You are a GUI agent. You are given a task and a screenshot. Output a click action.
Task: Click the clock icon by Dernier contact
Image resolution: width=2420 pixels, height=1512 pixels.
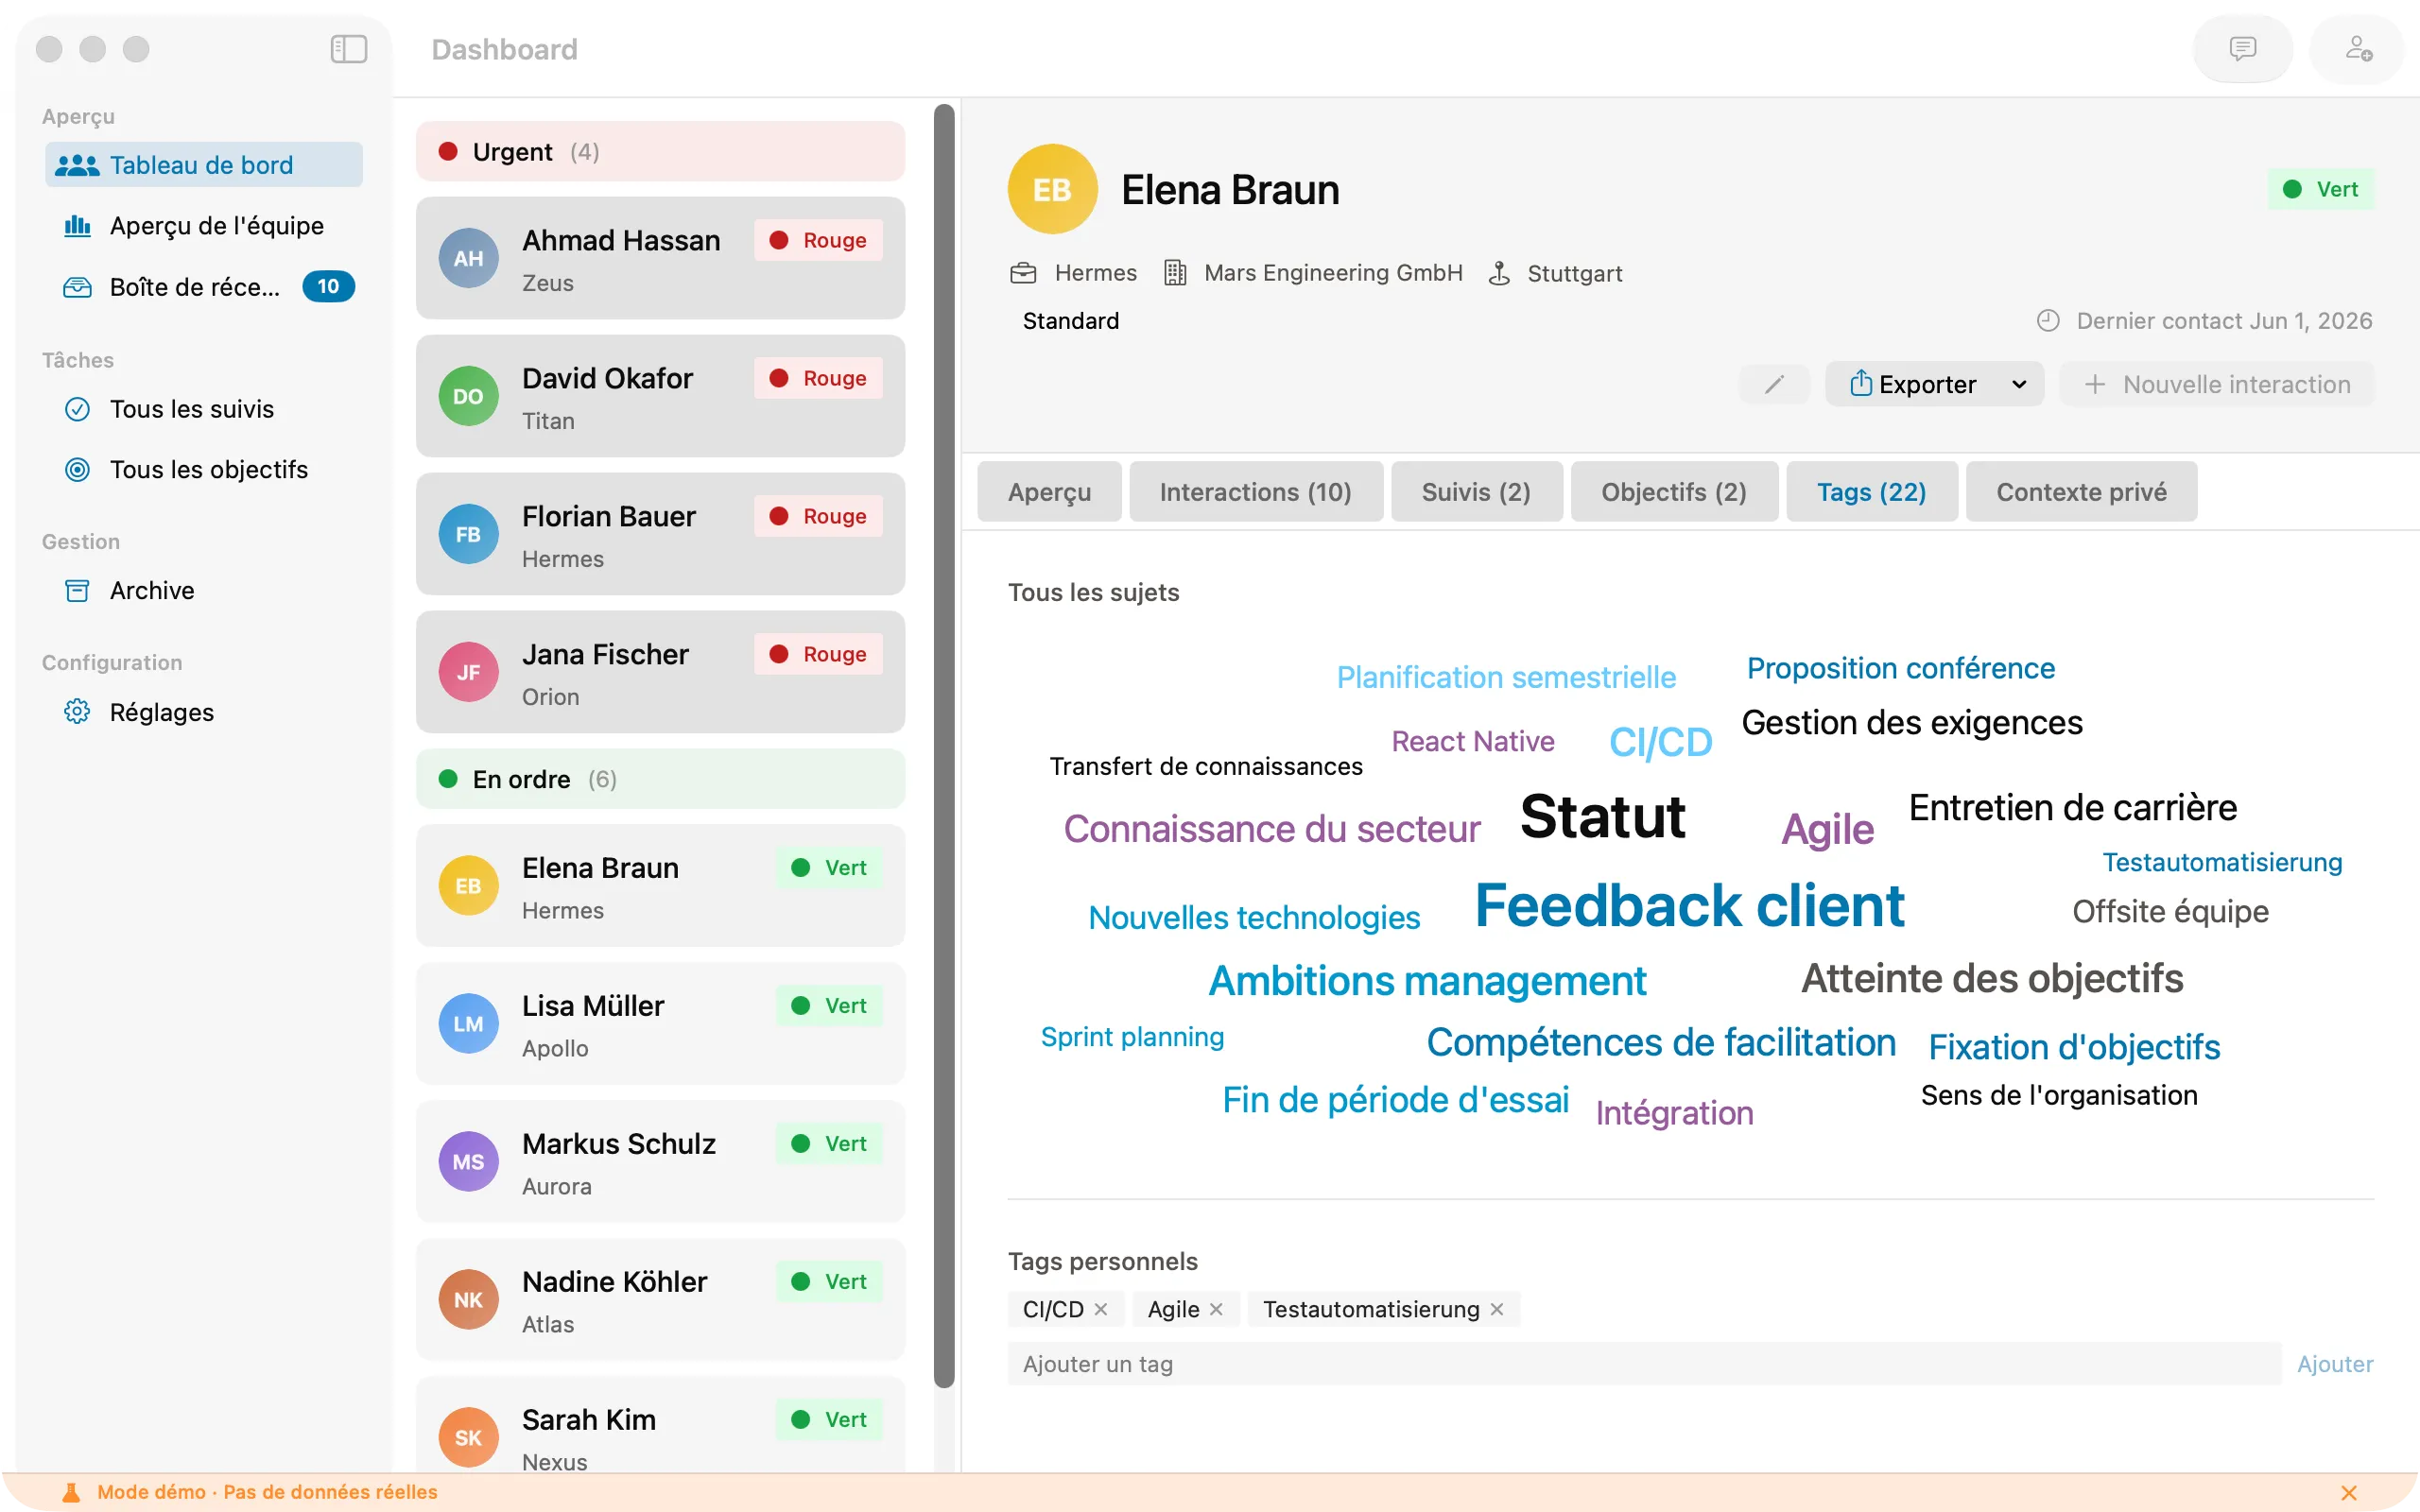coord(2048,321)
